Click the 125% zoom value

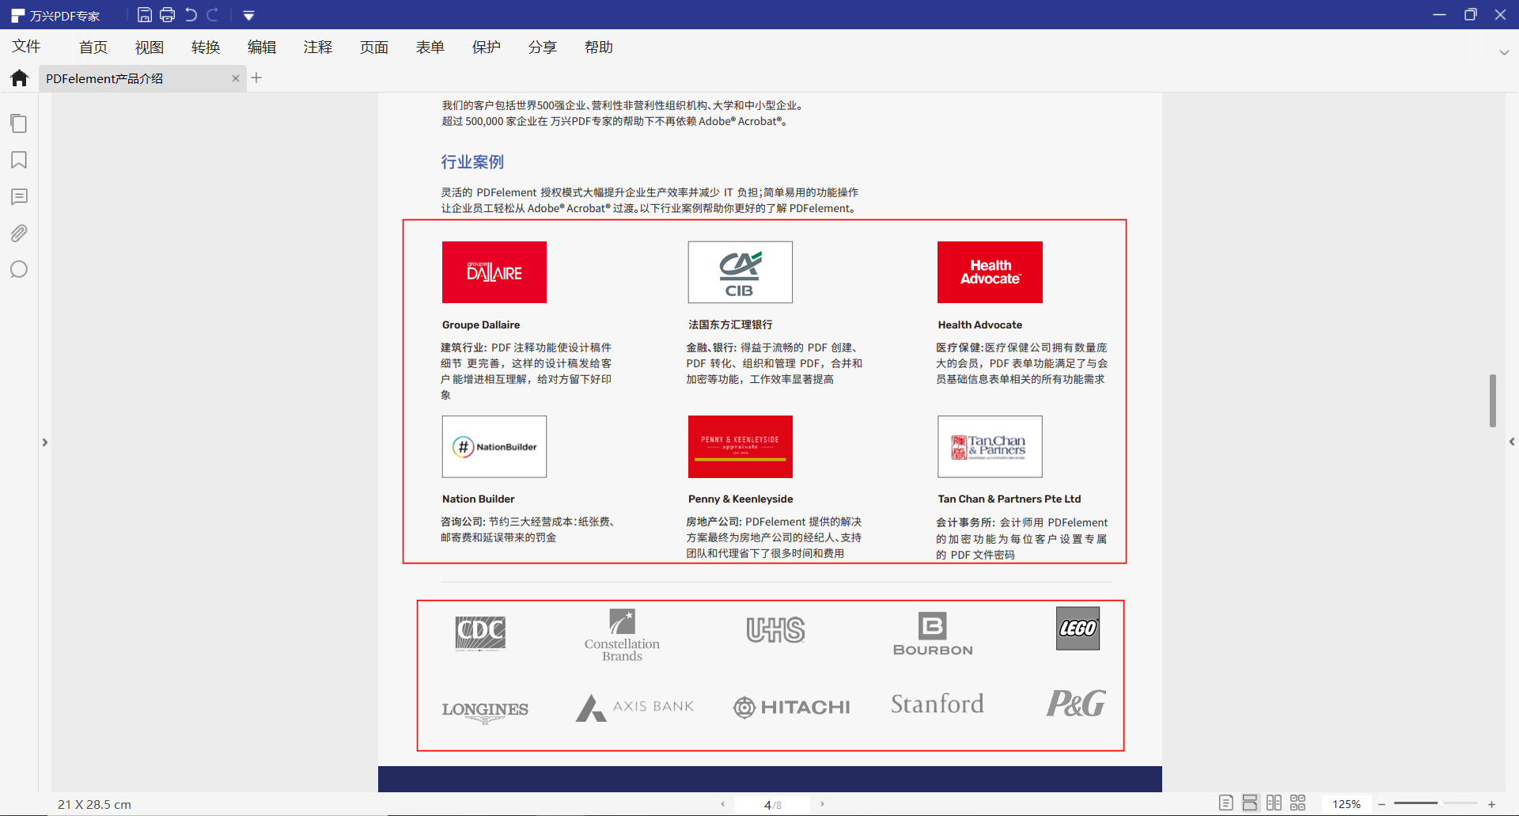point(1346,804)
